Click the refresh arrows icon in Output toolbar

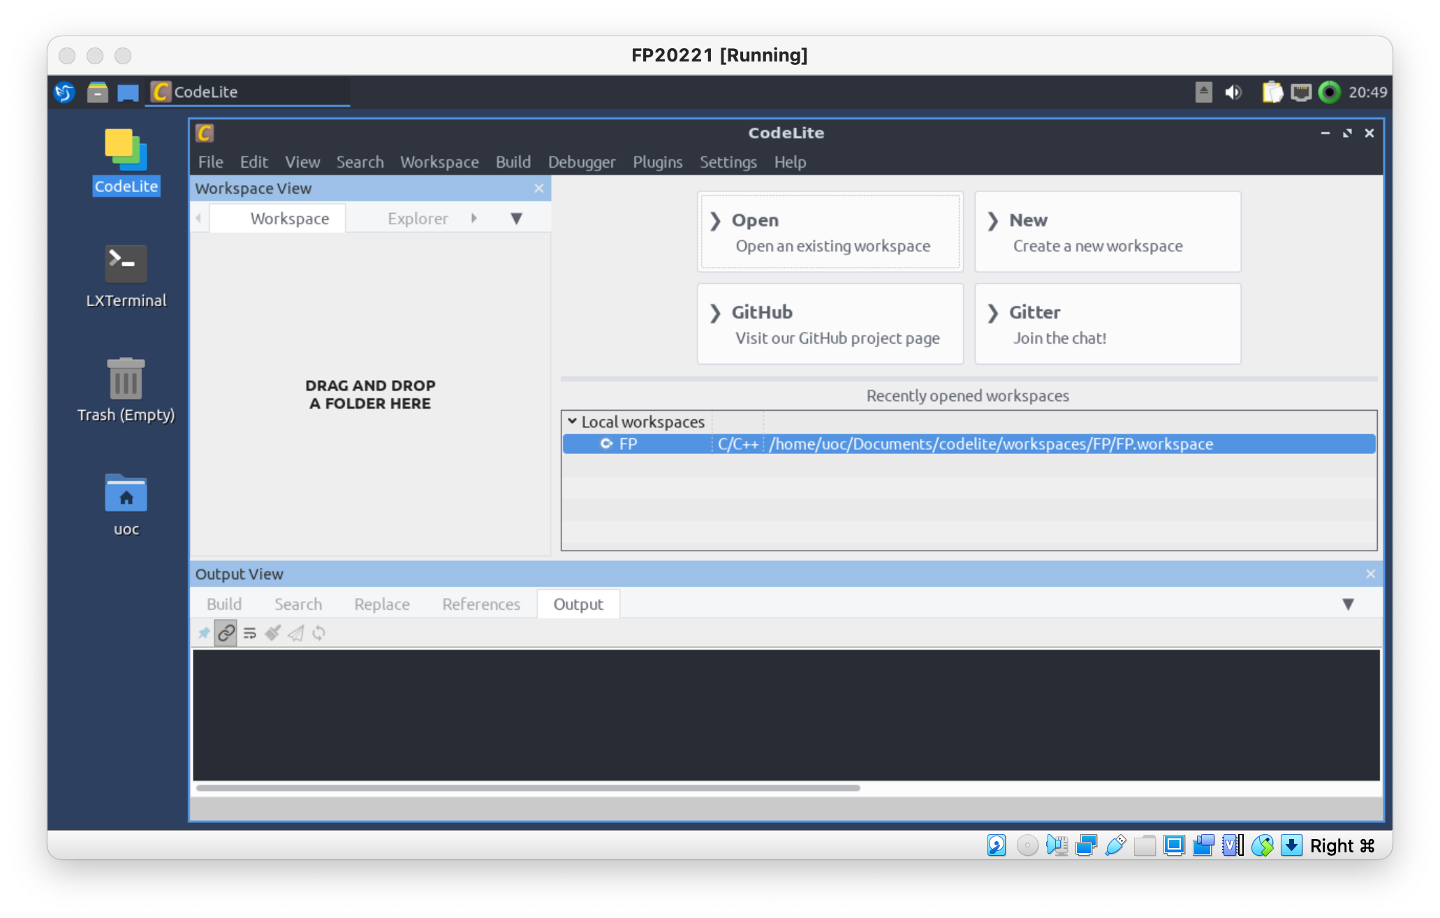click(318, 633)
